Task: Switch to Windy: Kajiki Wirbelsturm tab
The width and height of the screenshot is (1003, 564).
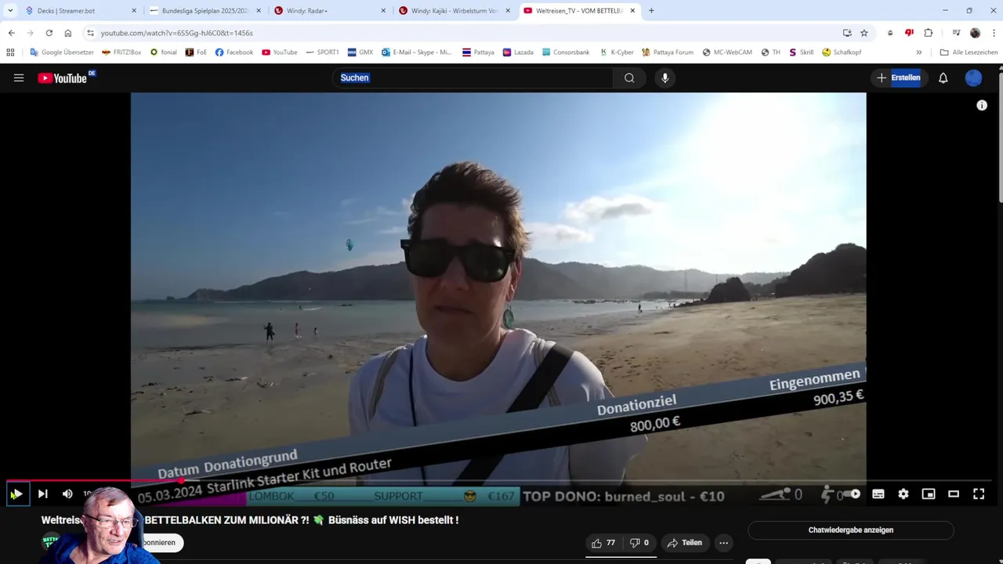Action: coord(454,11)
